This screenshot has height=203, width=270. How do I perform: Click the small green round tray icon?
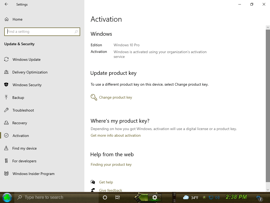pos(204,197)
